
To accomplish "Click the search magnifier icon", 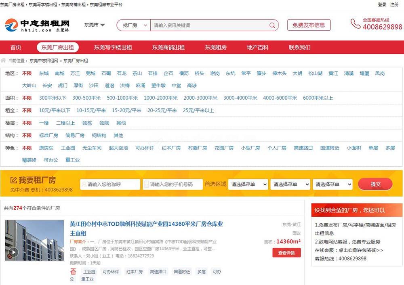I will [x=272, y=25].
